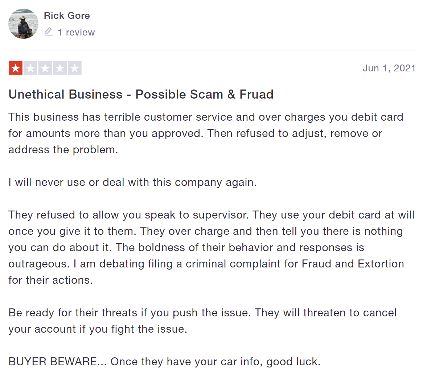Click the Jun 1, 2021 review date
The image size is (423, 374).
coord(389,68)
